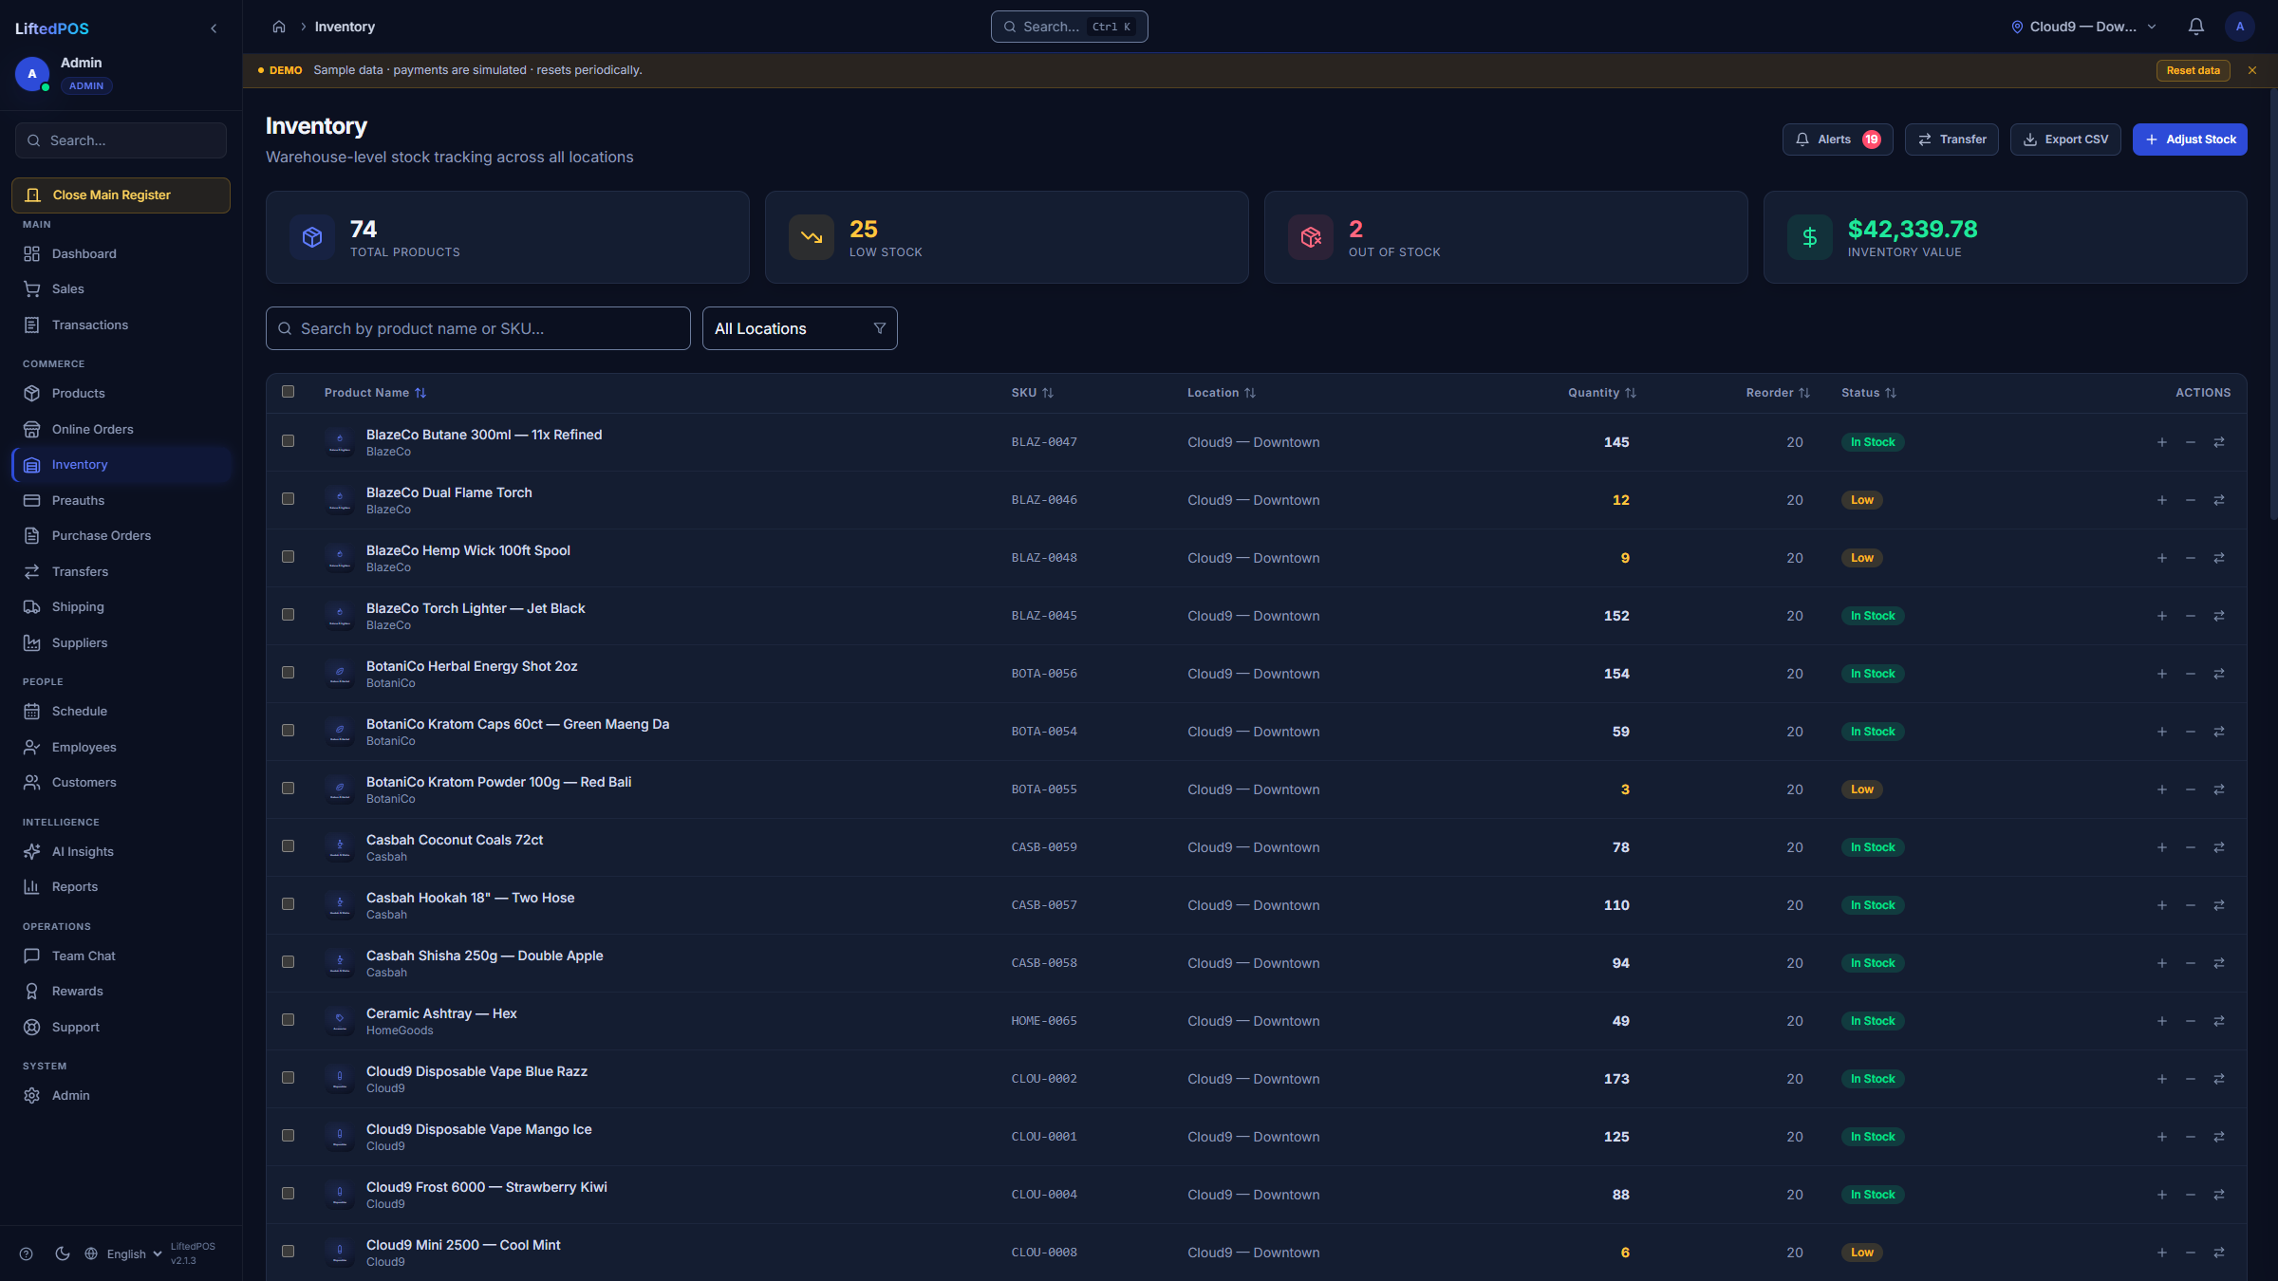Screen dimensions: 2278x1281
Task: Transfer Cloud9 Disposable Vape Blue Razz stock
Action: (2219, 1079)
